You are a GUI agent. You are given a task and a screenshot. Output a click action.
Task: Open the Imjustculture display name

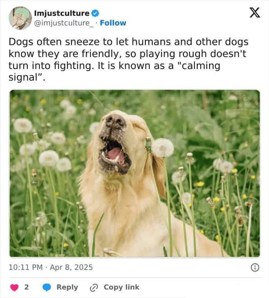point(62,13)
